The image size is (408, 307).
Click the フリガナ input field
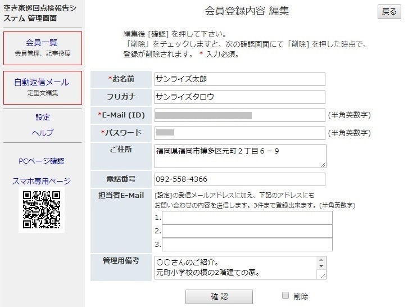coord(239,97)
